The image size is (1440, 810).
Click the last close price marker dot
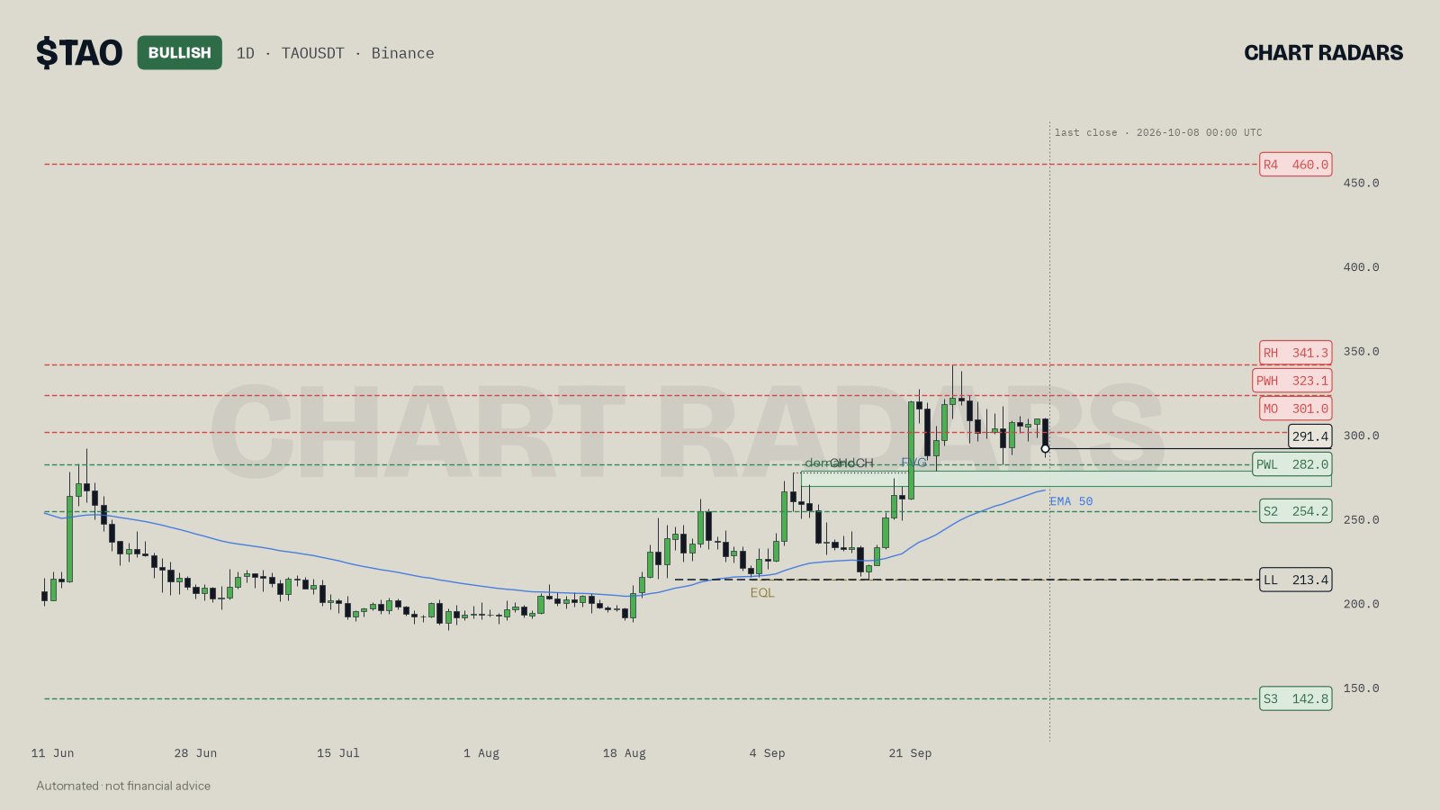pos(1045,448)
